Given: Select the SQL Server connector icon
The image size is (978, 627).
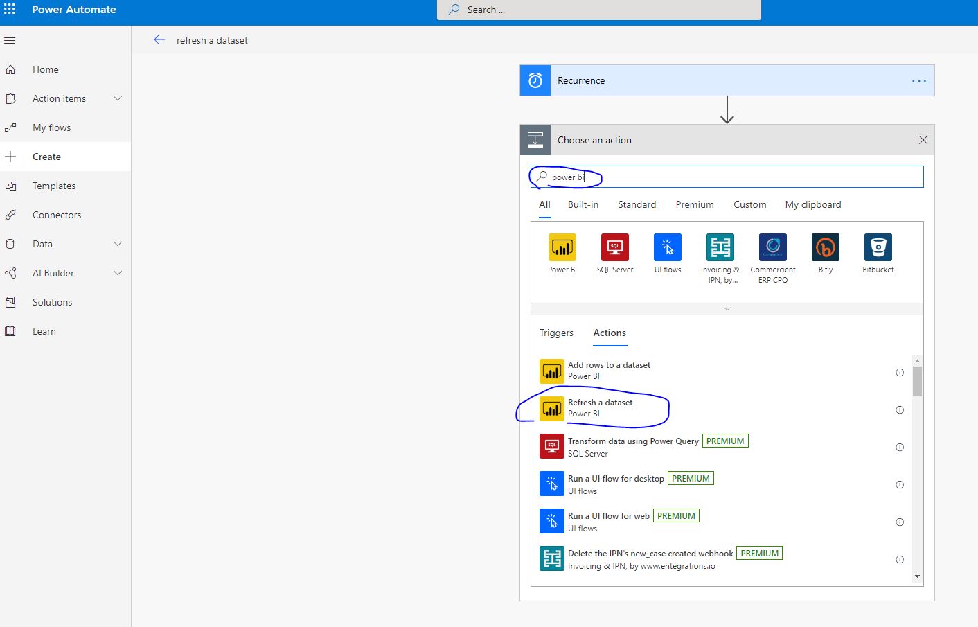Looking at the screenshot, I should pos(615,247).
